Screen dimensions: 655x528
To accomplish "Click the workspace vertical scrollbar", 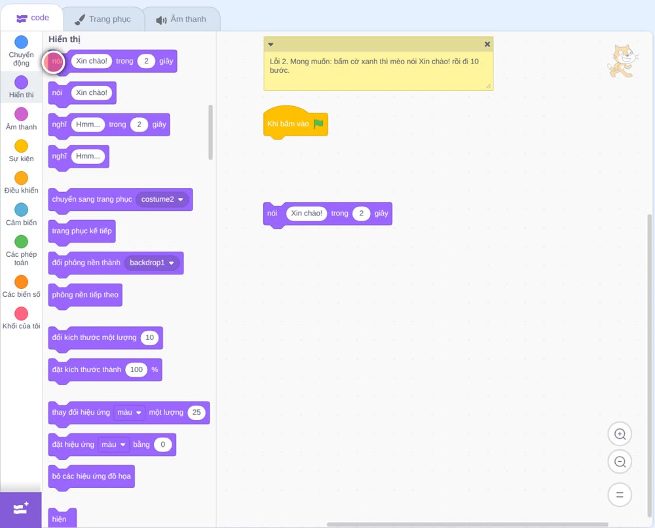I will [x=650, y=366].
